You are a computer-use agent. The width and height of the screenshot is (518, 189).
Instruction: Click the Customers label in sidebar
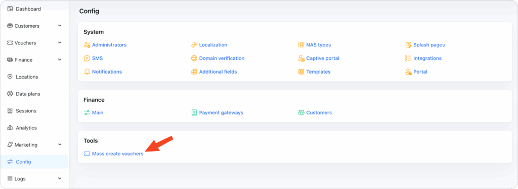(x=27, y=26)
